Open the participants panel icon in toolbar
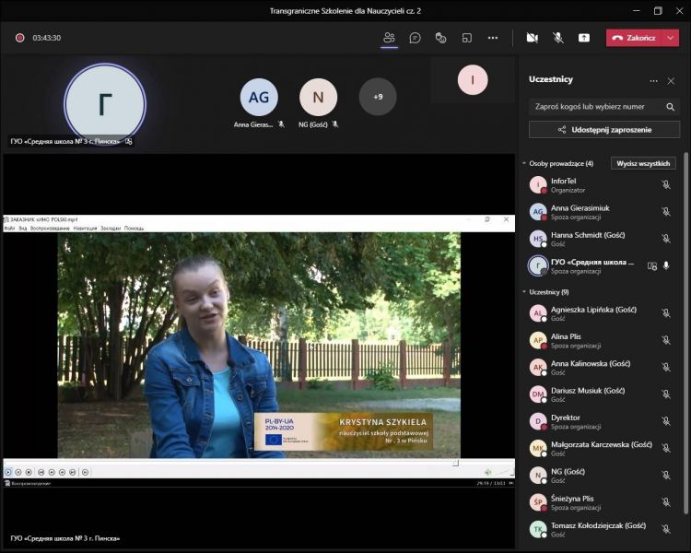 click(389, 38)
